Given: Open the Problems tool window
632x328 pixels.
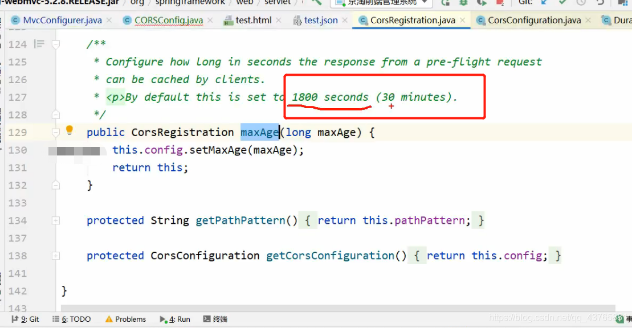Looking at the screenshot, I should [126, 319].
